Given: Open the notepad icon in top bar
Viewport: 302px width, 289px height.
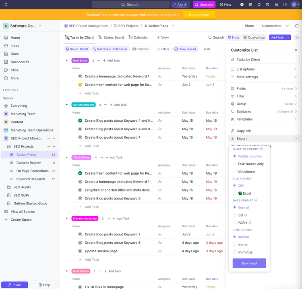Looking at the screenshot, I should click(x=250, y=4).
